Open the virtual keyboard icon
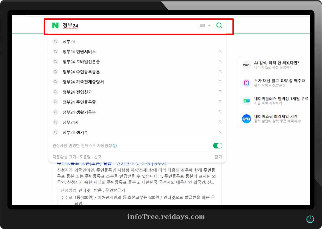Screen dimensions: 322x229 pos(202,25)
